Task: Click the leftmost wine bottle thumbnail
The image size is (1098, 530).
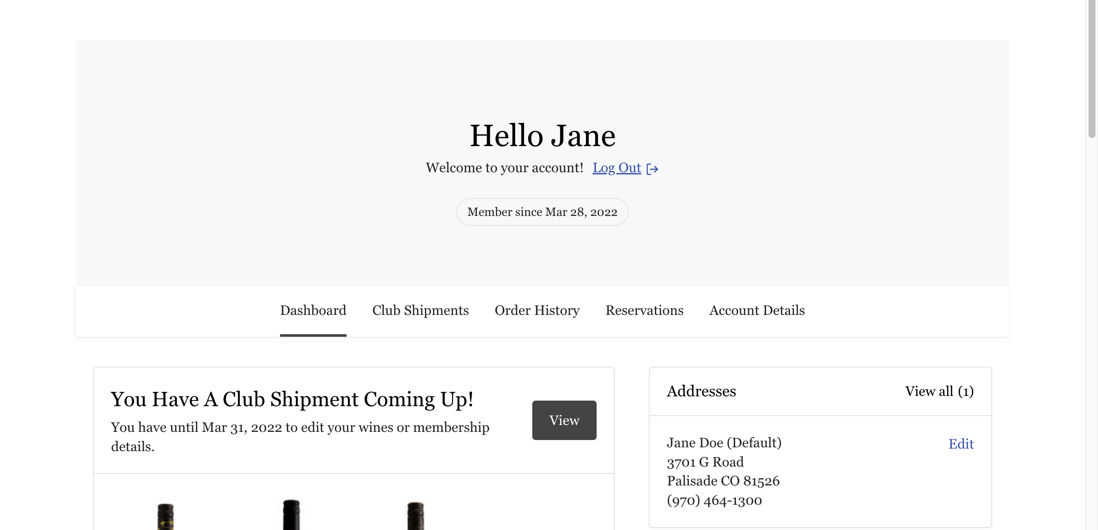Action: (x=166, y=516)
